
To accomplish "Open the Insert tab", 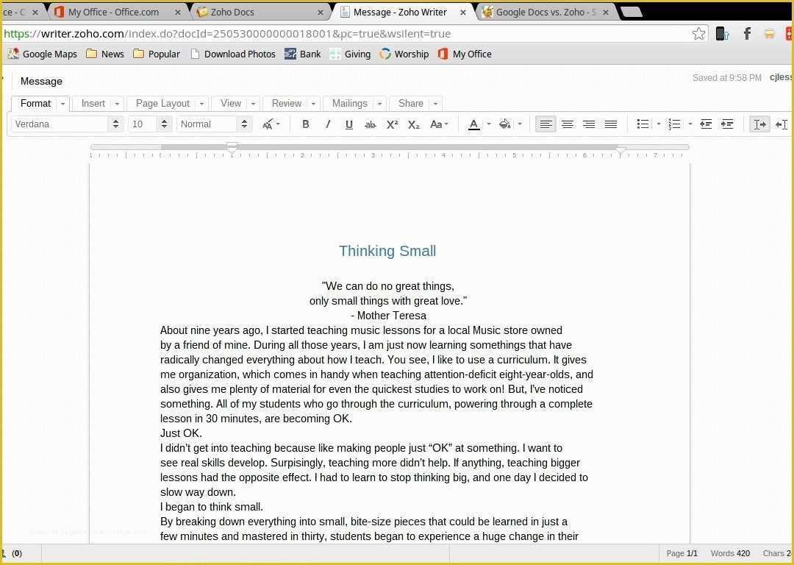I will point(93,104).
